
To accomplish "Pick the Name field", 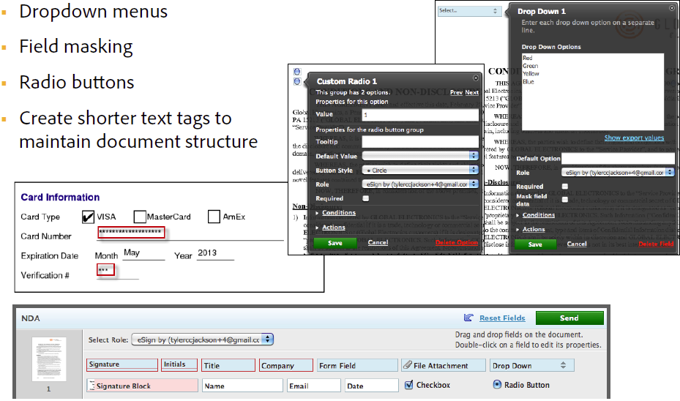I will point(242,386).
